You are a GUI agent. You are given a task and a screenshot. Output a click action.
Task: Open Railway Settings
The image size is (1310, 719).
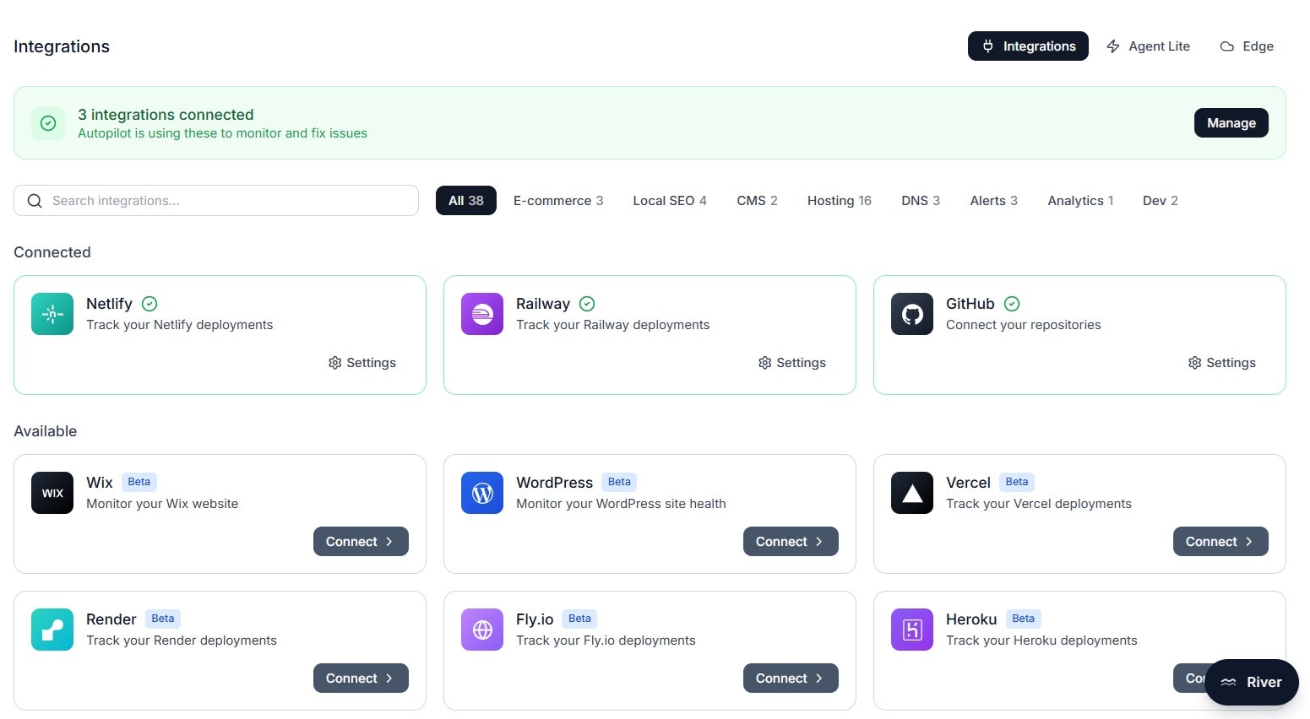pos(791,363)
